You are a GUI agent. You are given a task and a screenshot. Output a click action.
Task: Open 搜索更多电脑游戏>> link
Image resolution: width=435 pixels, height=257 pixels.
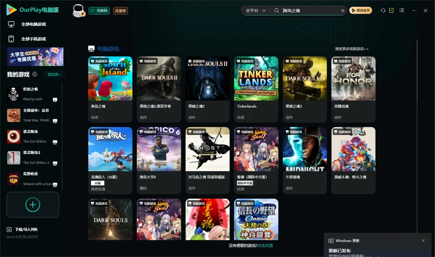coord(351,49)
